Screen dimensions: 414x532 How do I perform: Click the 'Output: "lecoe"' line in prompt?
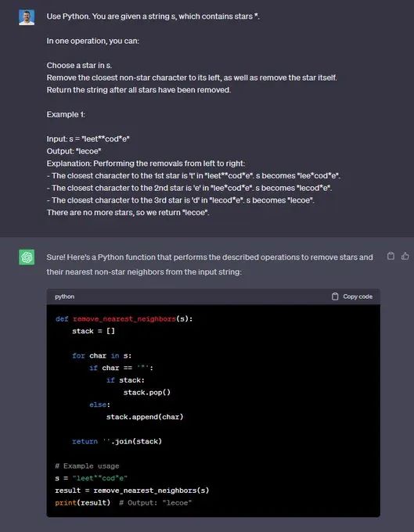coord(74,151)
